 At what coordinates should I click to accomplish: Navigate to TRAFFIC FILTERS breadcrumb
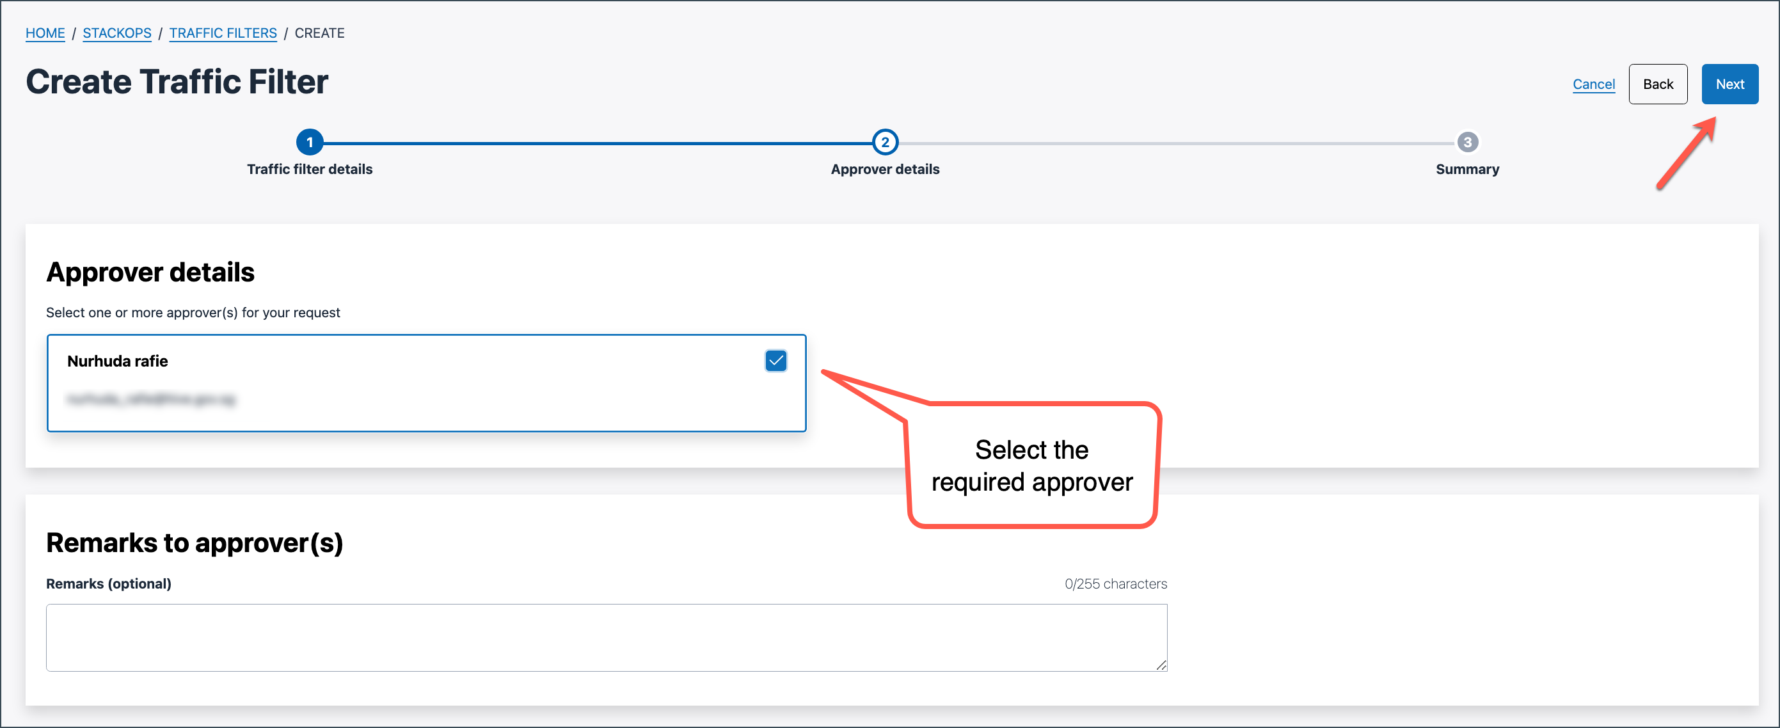tap(223, 33)
